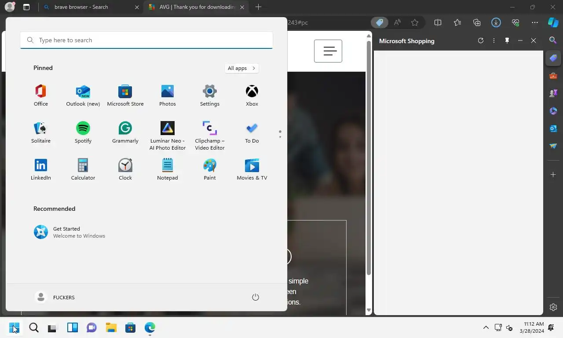Click the Start menu search box
This screenshot has height=338, width=563.
tap(146, 40)
